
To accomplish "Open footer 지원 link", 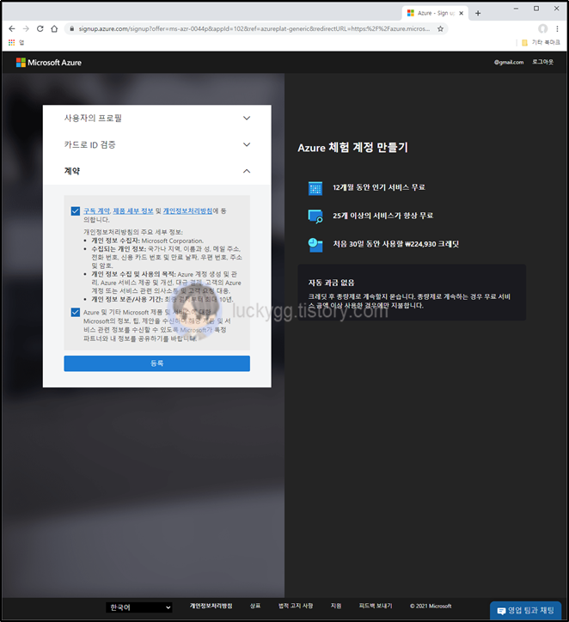I will point(336,607).
